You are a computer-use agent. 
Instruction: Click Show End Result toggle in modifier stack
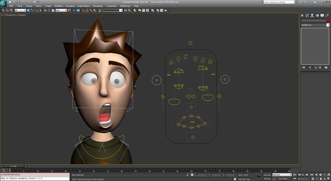[310, 68]
